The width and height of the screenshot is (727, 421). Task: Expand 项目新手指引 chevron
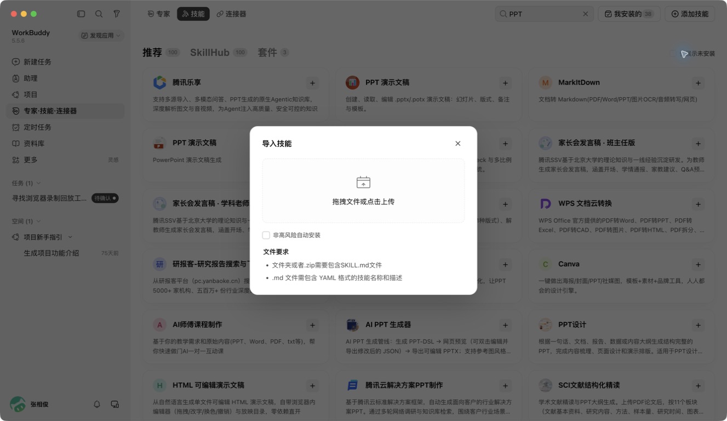point(71,237)
